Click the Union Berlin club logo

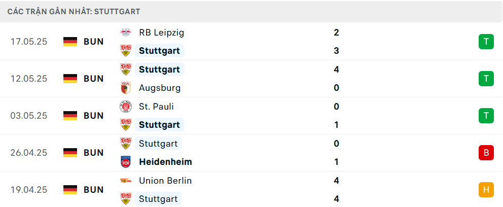125,181
